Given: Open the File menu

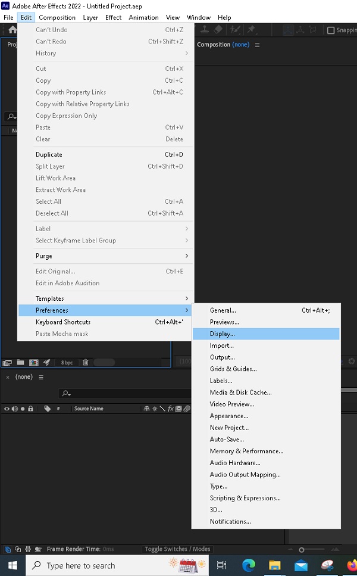Looking at the screenshot, I should [8, 18].
